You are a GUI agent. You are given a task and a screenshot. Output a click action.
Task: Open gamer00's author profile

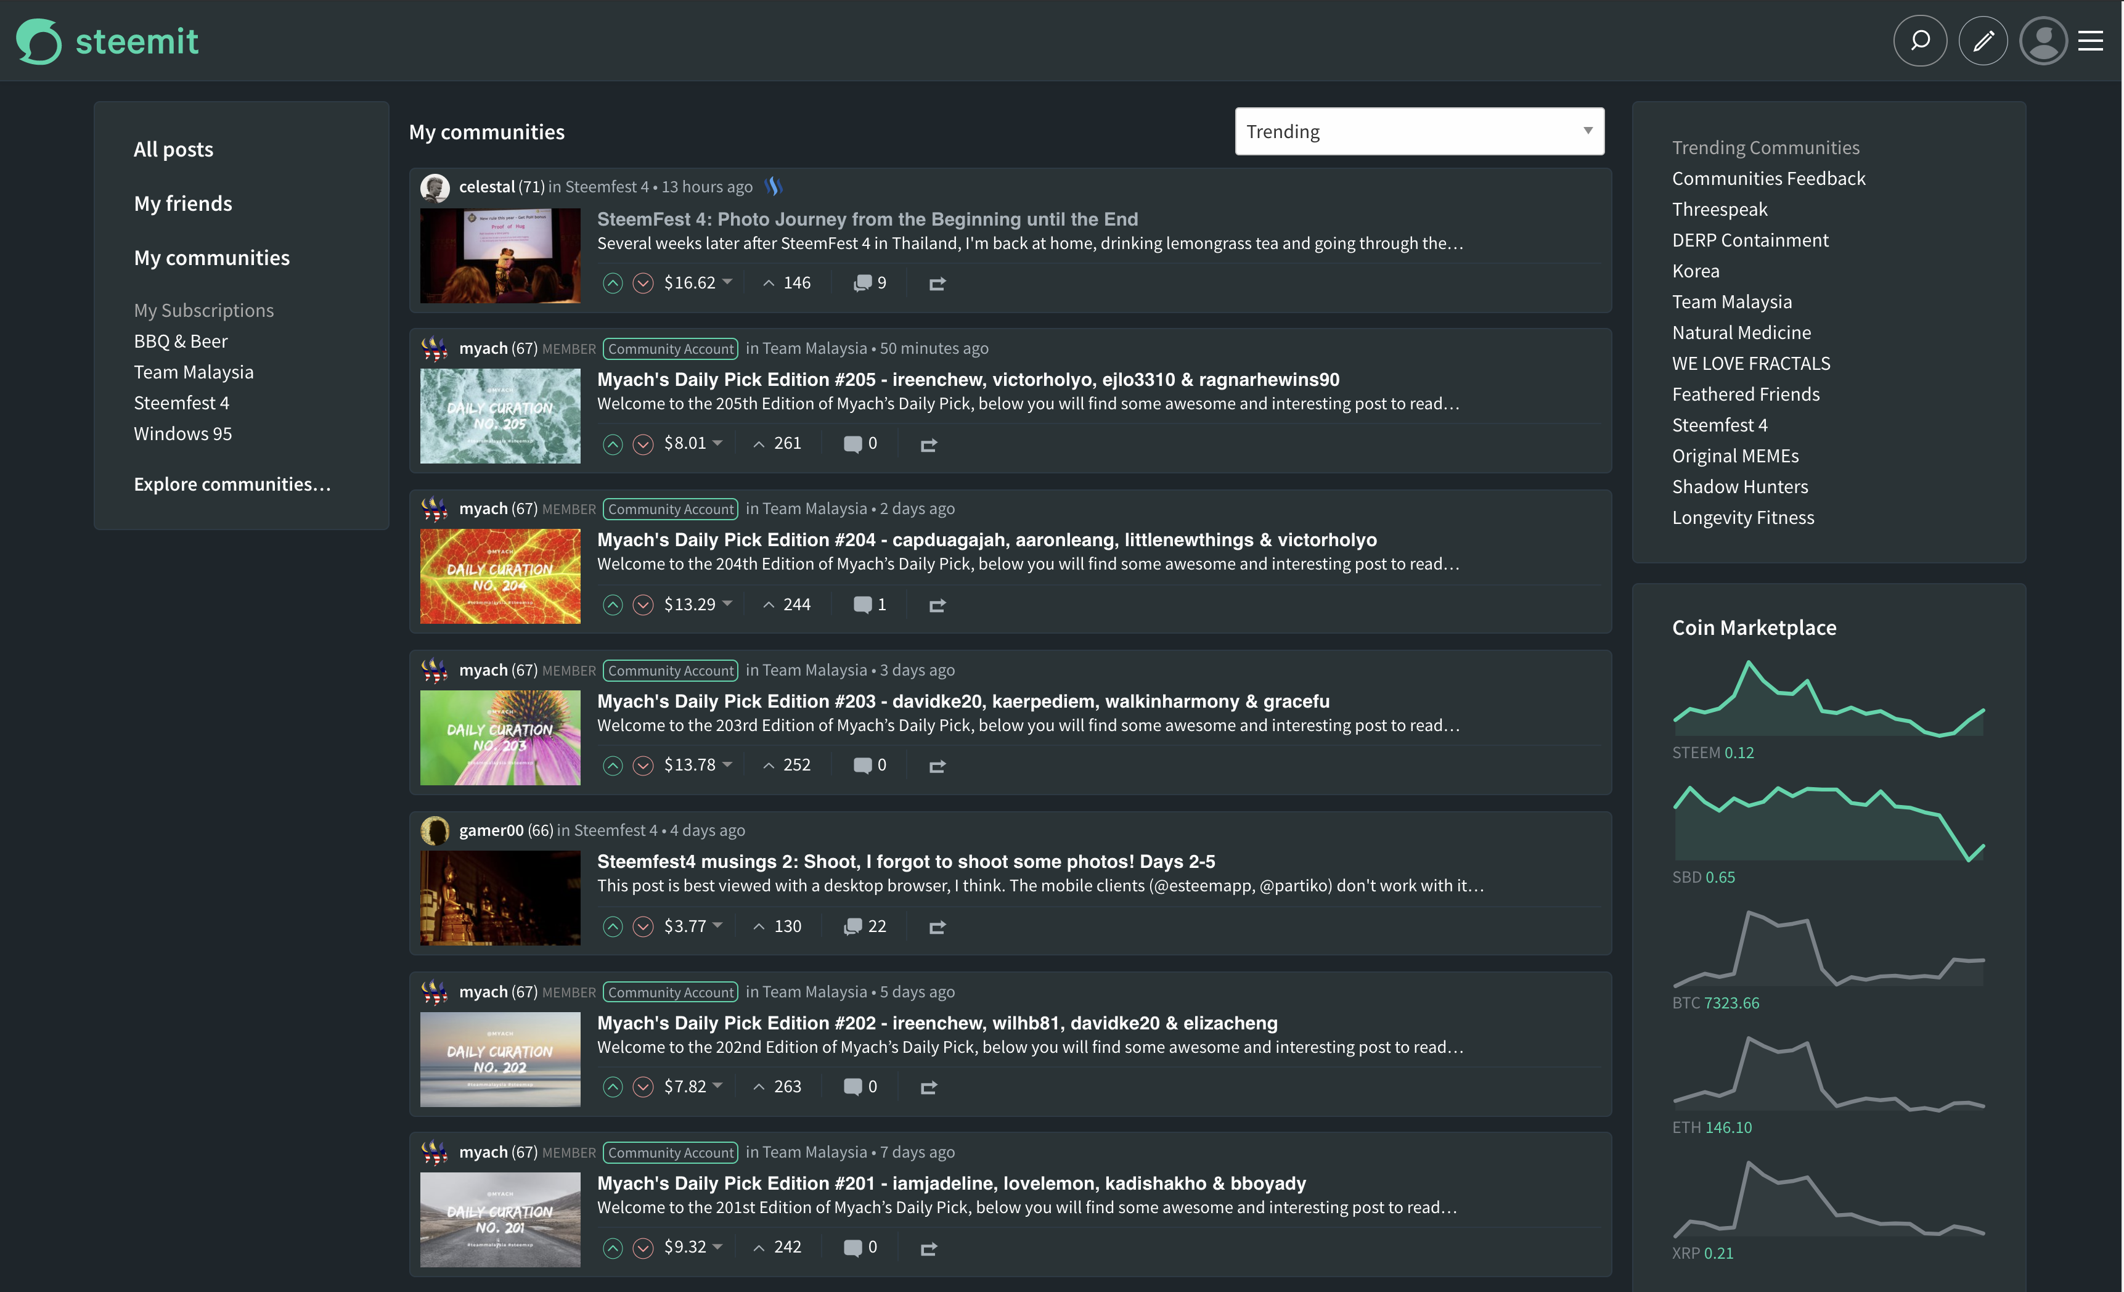coord(491,830)
